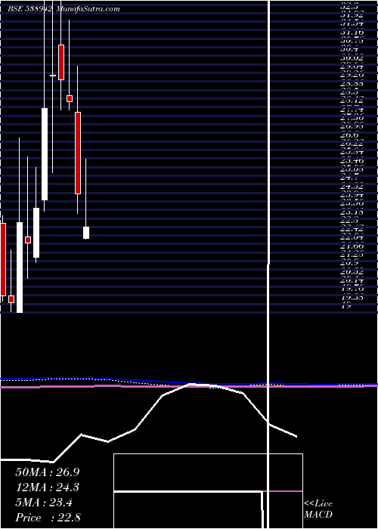Click the long red candle falling to 24
The height and width of the screenshot is (529, 378).
(x=78, y=153)
